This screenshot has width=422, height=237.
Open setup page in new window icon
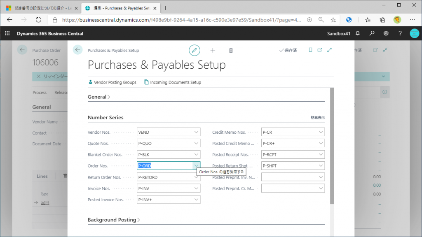(320, 50)
